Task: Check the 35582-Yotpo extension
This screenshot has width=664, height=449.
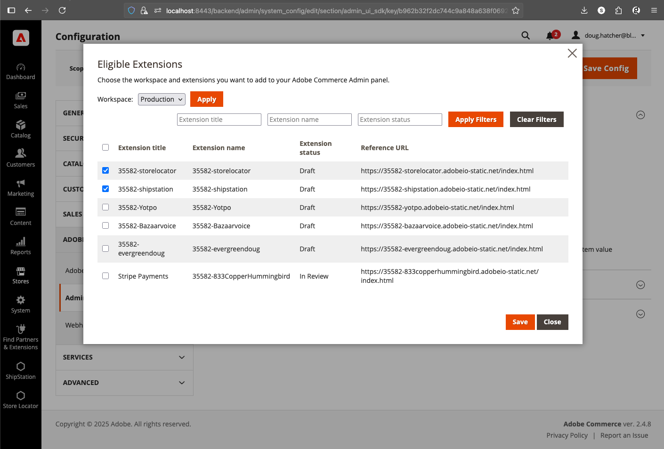Action: click(105, 207)
